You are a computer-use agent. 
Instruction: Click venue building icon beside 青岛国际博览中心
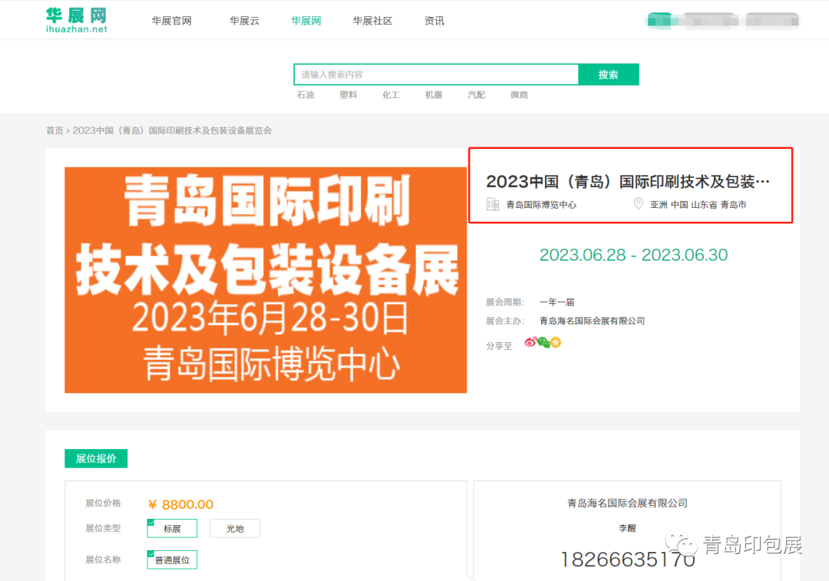(x=492, y=204)
